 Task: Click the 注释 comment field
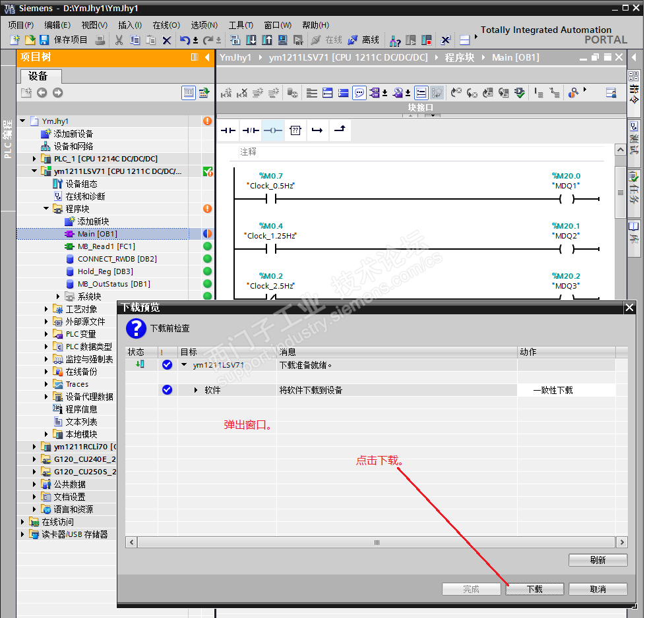[421, 152]
